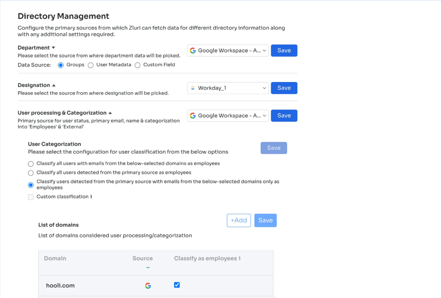Click +Add to add a new domain
Screen dimensions: 441x298
pyautogui.click(x=239, y=220)
